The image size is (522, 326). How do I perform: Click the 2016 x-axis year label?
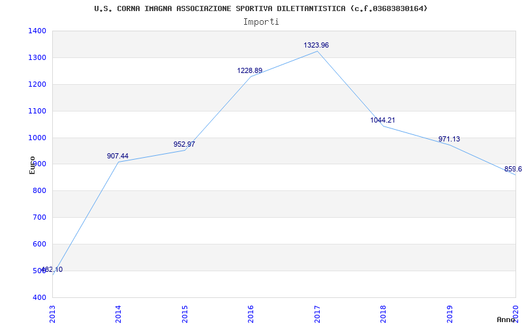(x=251, y=314)
